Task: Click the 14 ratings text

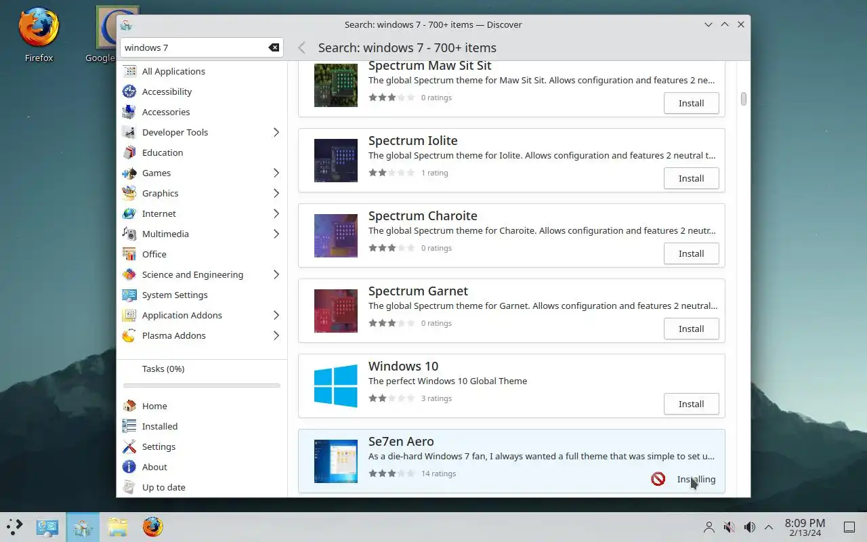Action: coord(438,474)
